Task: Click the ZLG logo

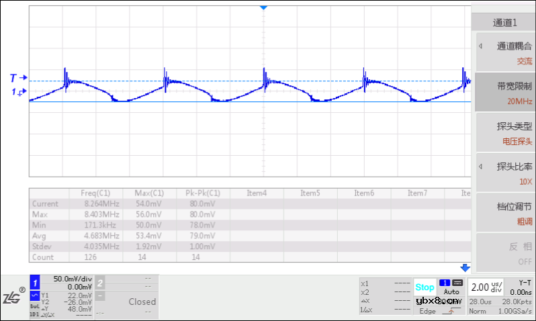Action: 13,297
